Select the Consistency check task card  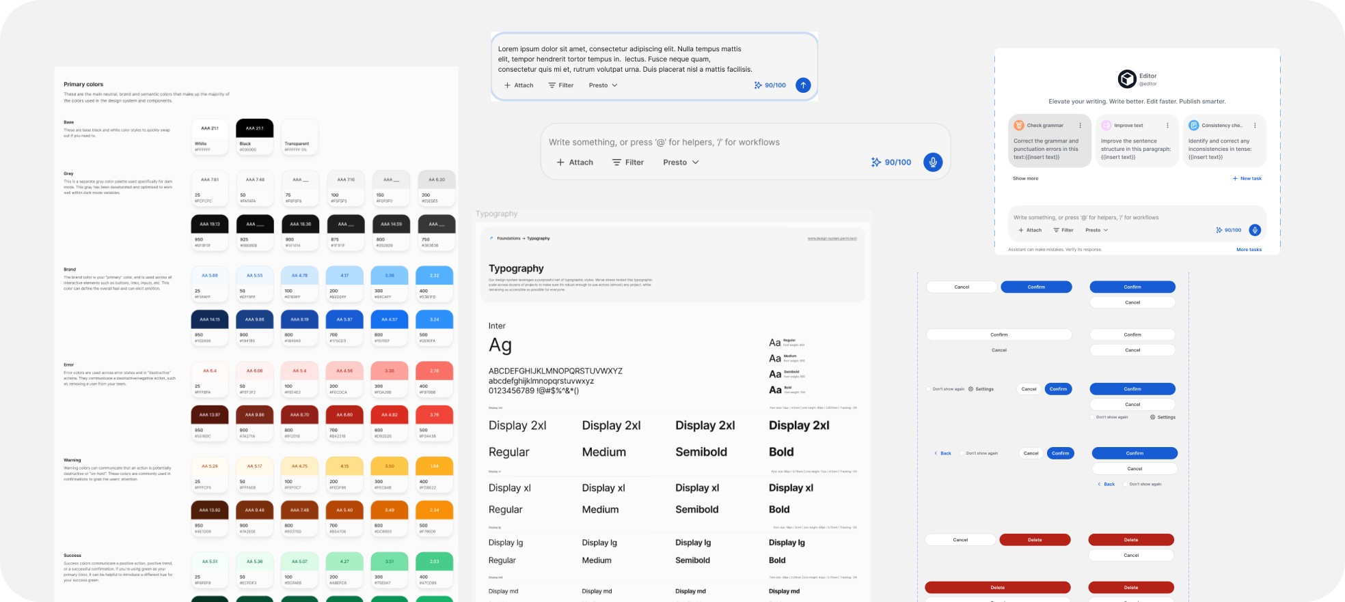[x=1225, y=141]
